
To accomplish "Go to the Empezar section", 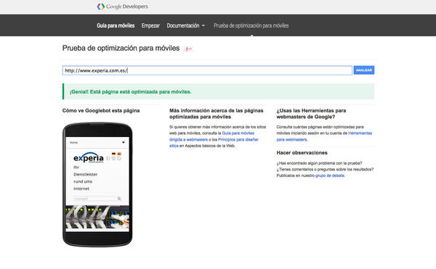I will [x=150, y=25].
